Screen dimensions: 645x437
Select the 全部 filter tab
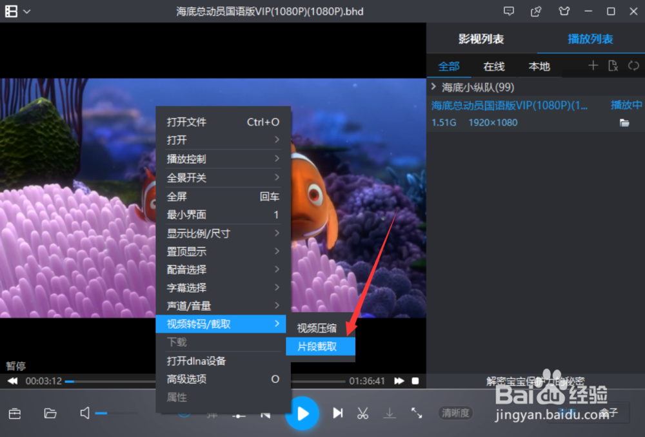tap(448, 66)
